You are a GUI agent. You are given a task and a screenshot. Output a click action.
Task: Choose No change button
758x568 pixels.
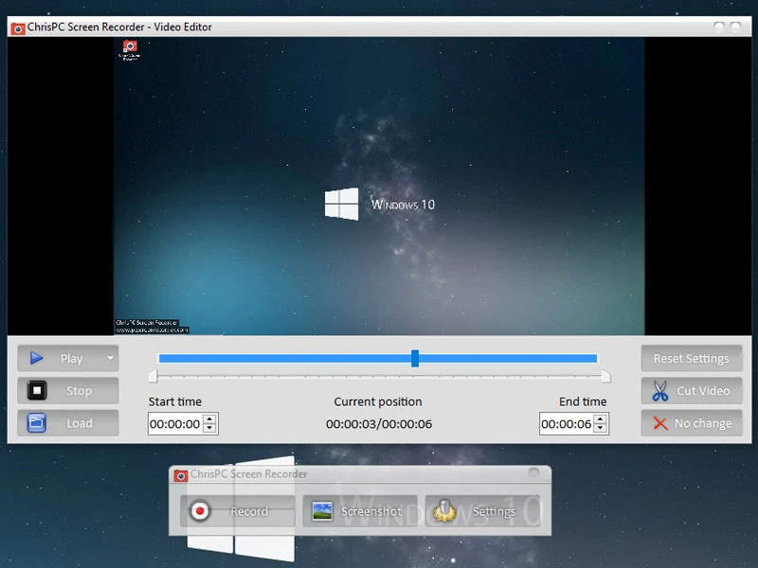click(x=692, y=423)
